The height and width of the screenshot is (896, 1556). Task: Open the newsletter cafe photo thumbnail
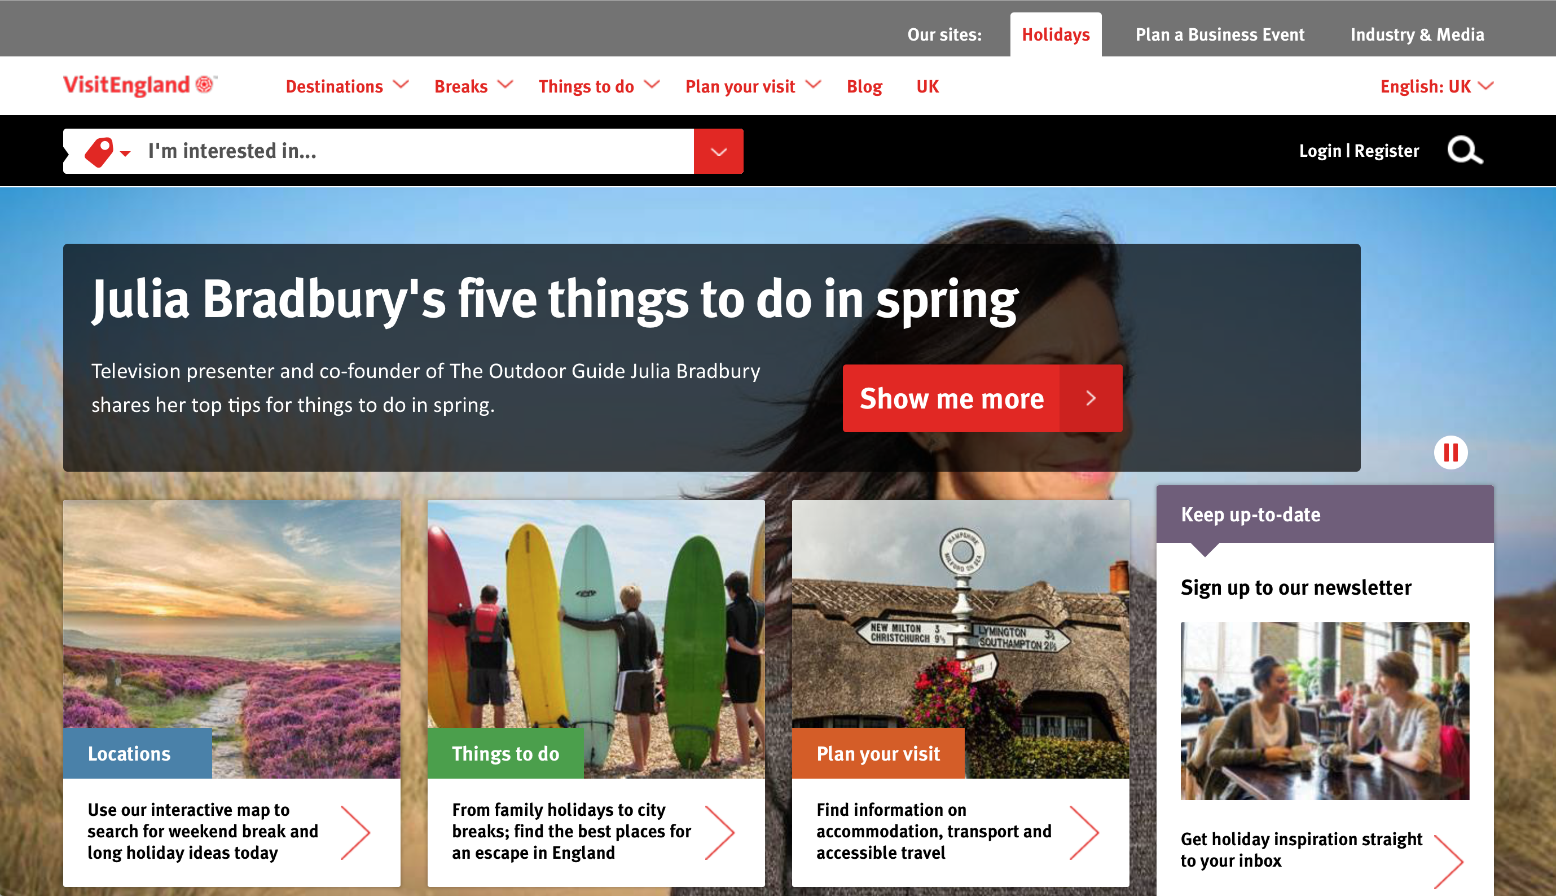[1325, 711]
